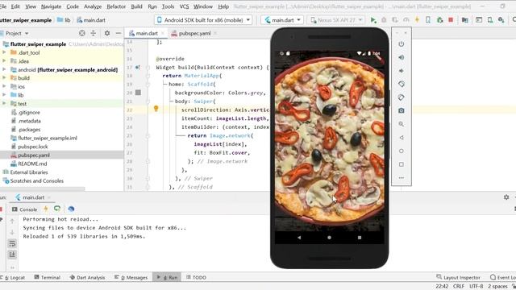Open the Project Structure toolbar icon
This screenshot has width=516, height=290.
click(464, 20)
